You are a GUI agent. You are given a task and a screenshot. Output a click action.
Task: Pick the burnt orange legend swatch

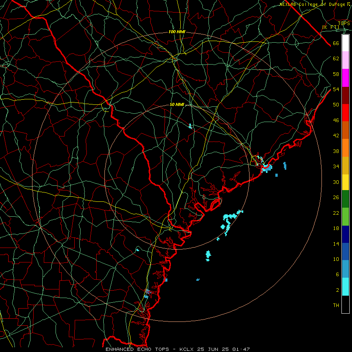[345, 130]
